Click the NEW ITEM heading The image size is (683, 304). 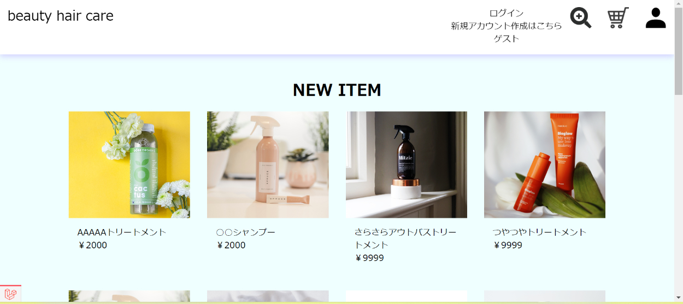click(337, 90)
